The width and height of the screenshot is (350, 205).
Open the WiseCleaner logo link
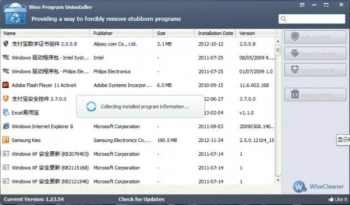coord(318,186)
